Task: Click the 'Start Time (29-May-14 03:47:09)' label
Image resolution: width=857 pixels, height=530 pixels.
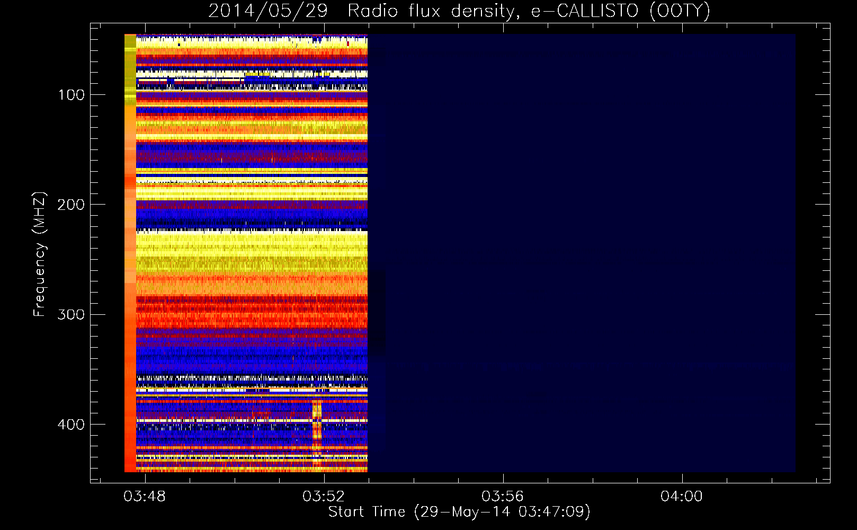Action: [459, 512]
